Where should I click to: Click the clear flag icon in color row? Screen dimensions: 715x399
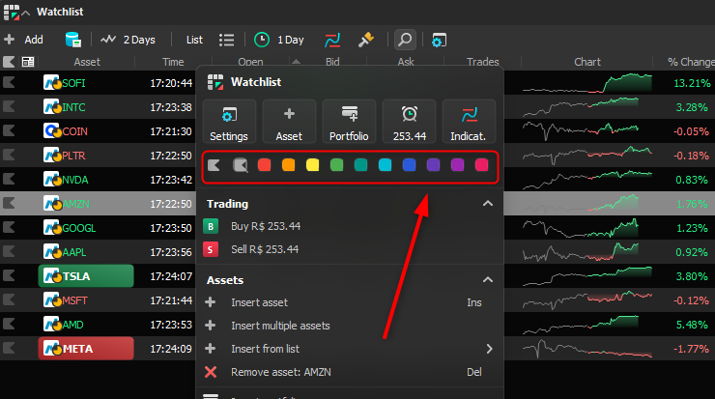click(x=241, y=165)
